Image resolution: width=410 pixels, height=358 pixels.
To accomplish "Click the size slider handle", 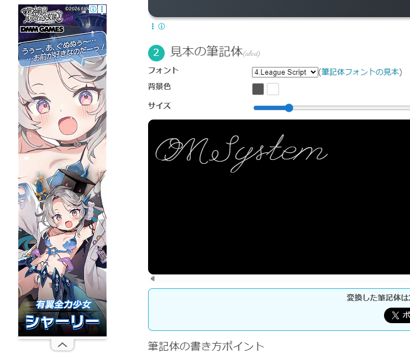I will [288, 108].
